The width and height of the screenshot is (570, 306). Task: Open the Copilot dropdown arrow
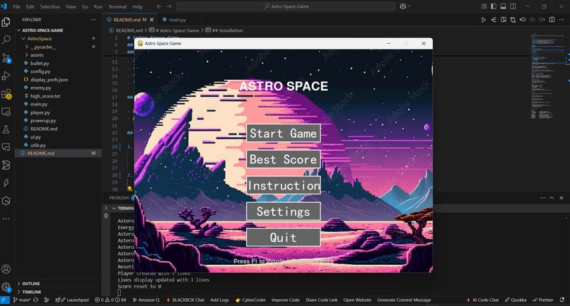(409, 6)
